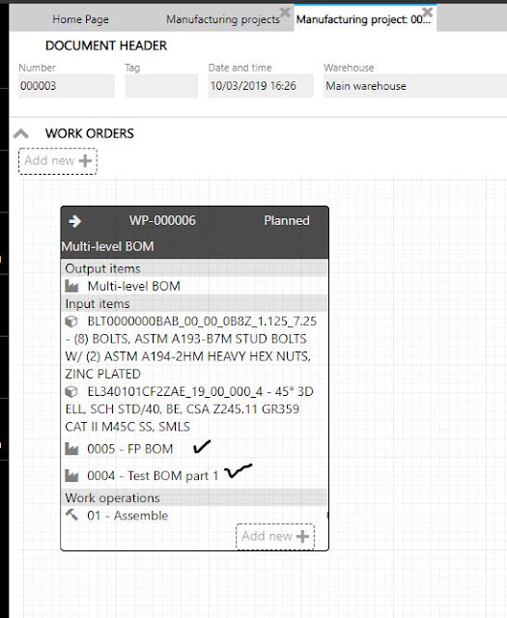Collapse the Work Orders section chevron

[21, 134]
